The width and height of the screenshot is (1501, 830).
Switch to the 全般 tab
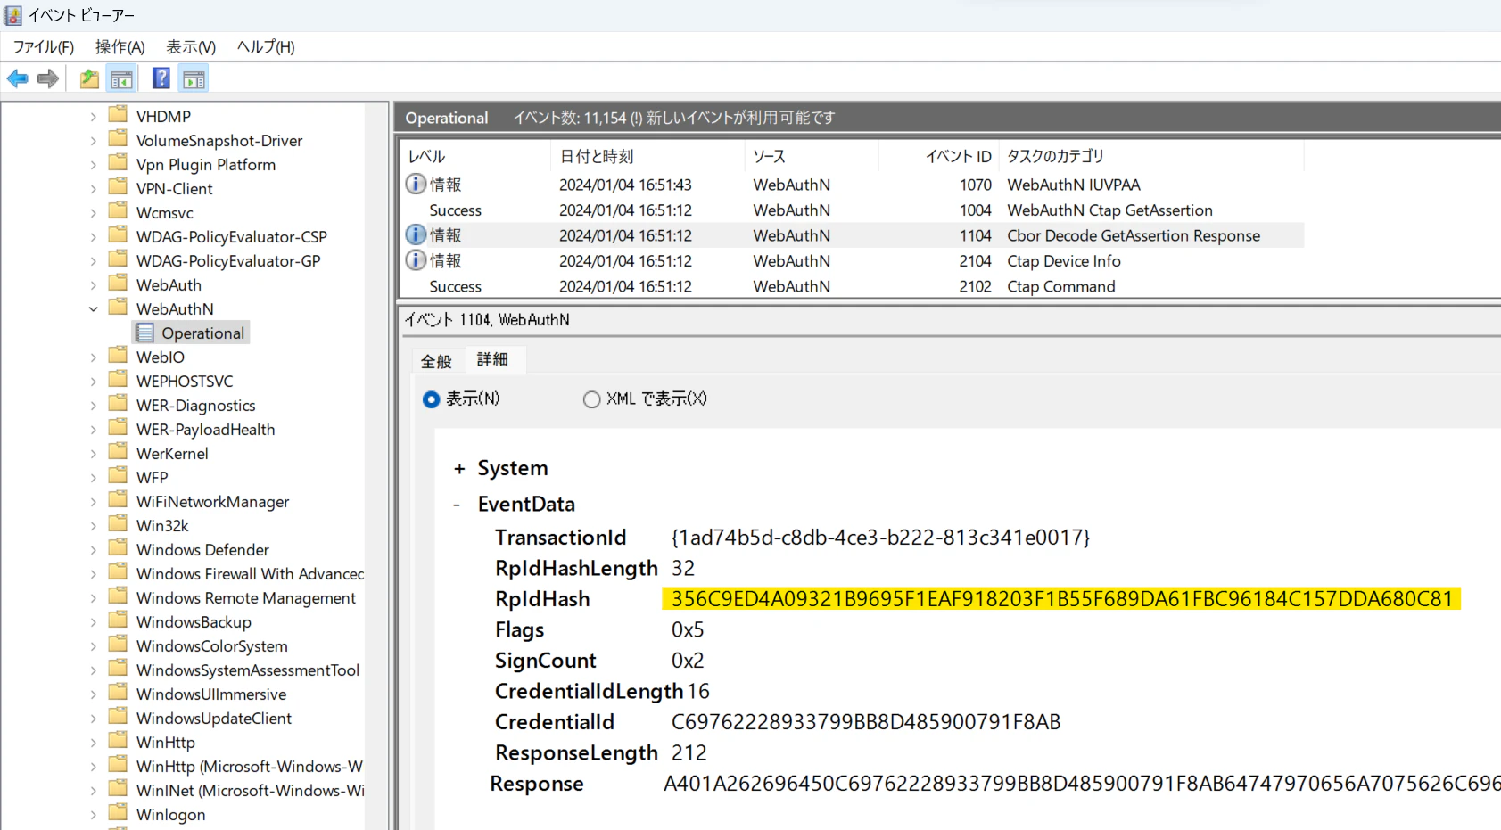[x=437, y=361]
